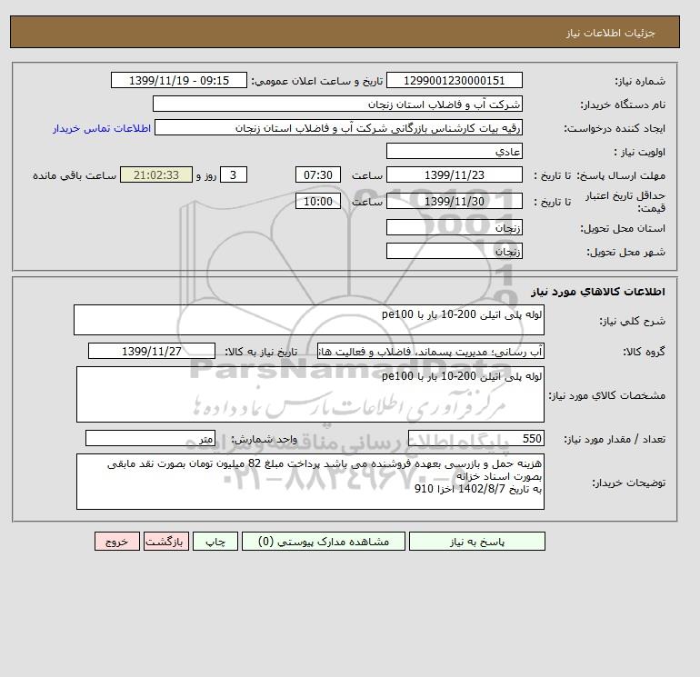Open 'اطلاعات تماس خریدار' link
The height and width of the screenshot is (677, 700).
pyautogui.click(x=102, y=128)
